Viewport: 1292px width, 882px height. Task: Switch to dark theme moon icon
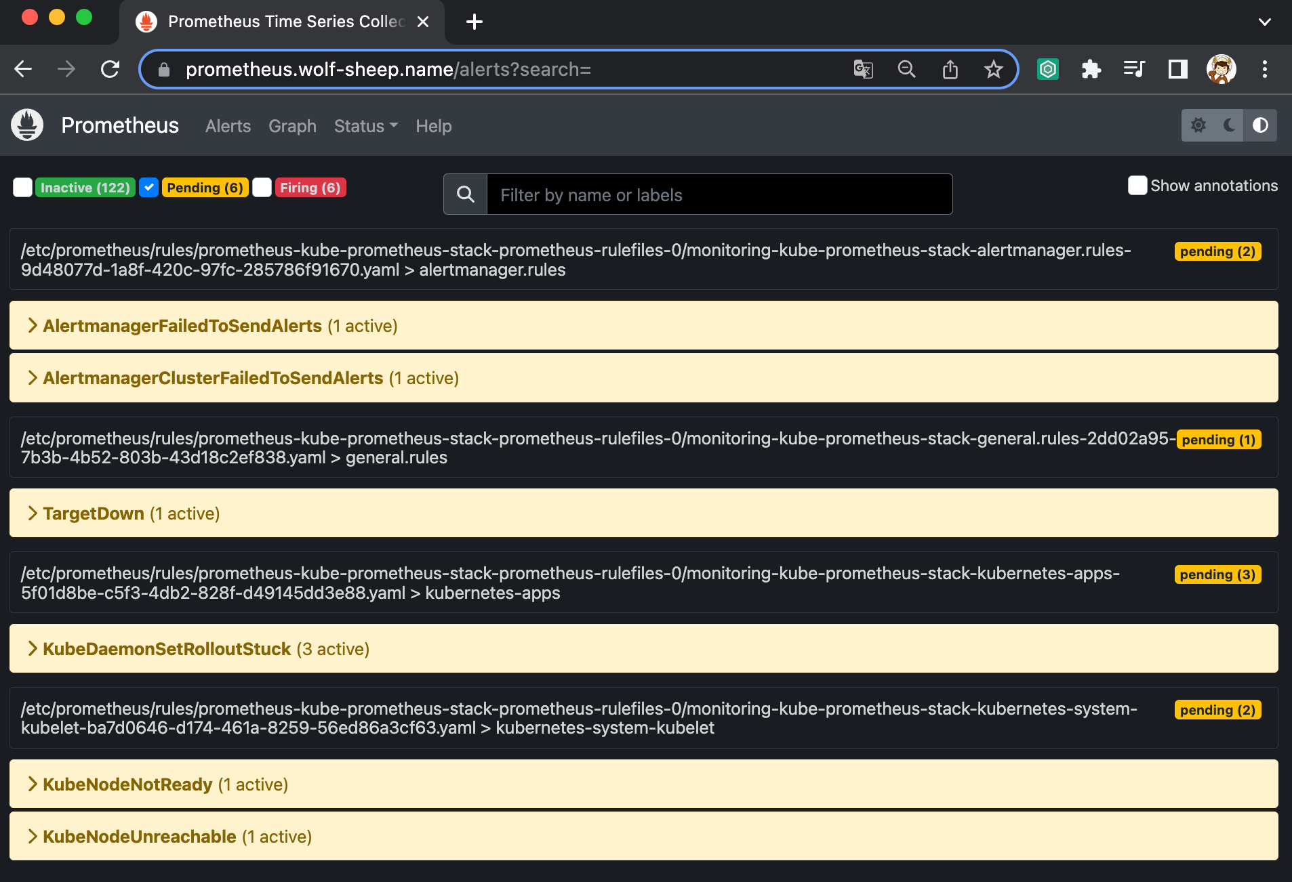[1229, 125]
